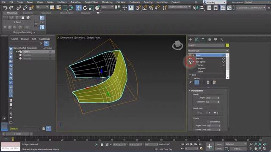Viewport: 271px width, 152px height.
Task: Click the Bind to Space Warp icon
Action: pos(31,8)
